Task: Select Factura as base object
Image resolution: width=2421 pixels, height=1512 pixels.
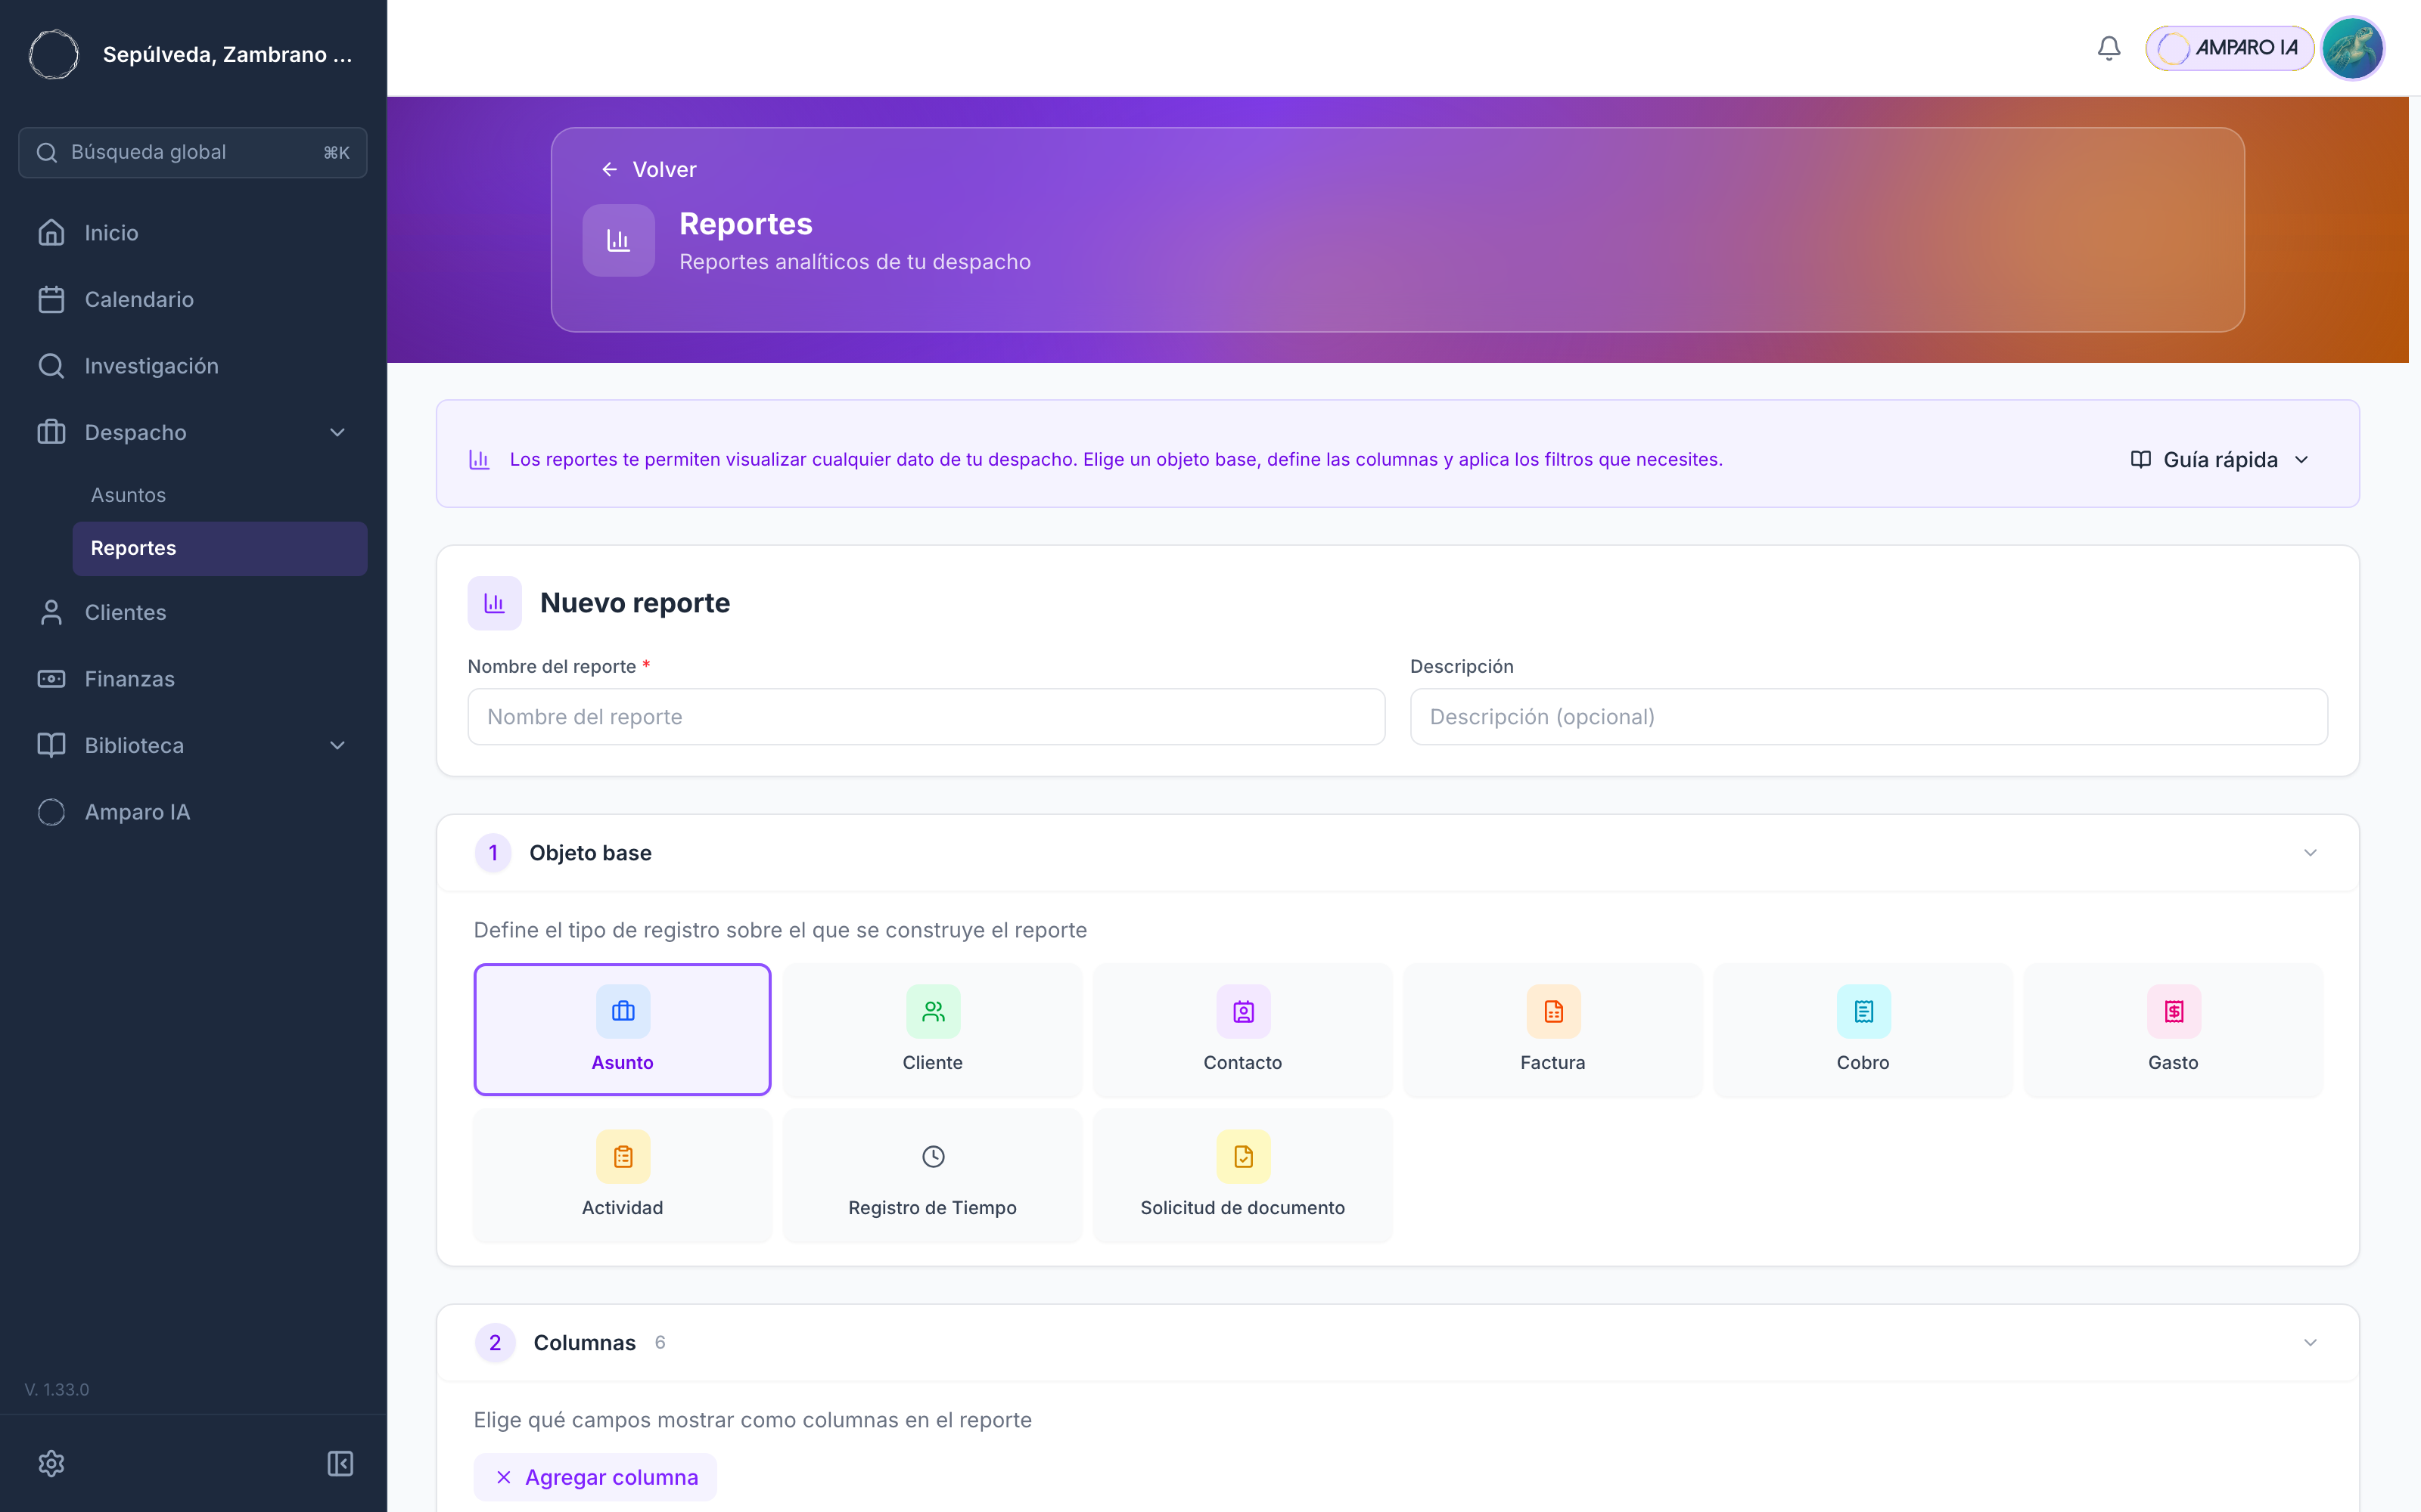Action: pos(1552,1030)
